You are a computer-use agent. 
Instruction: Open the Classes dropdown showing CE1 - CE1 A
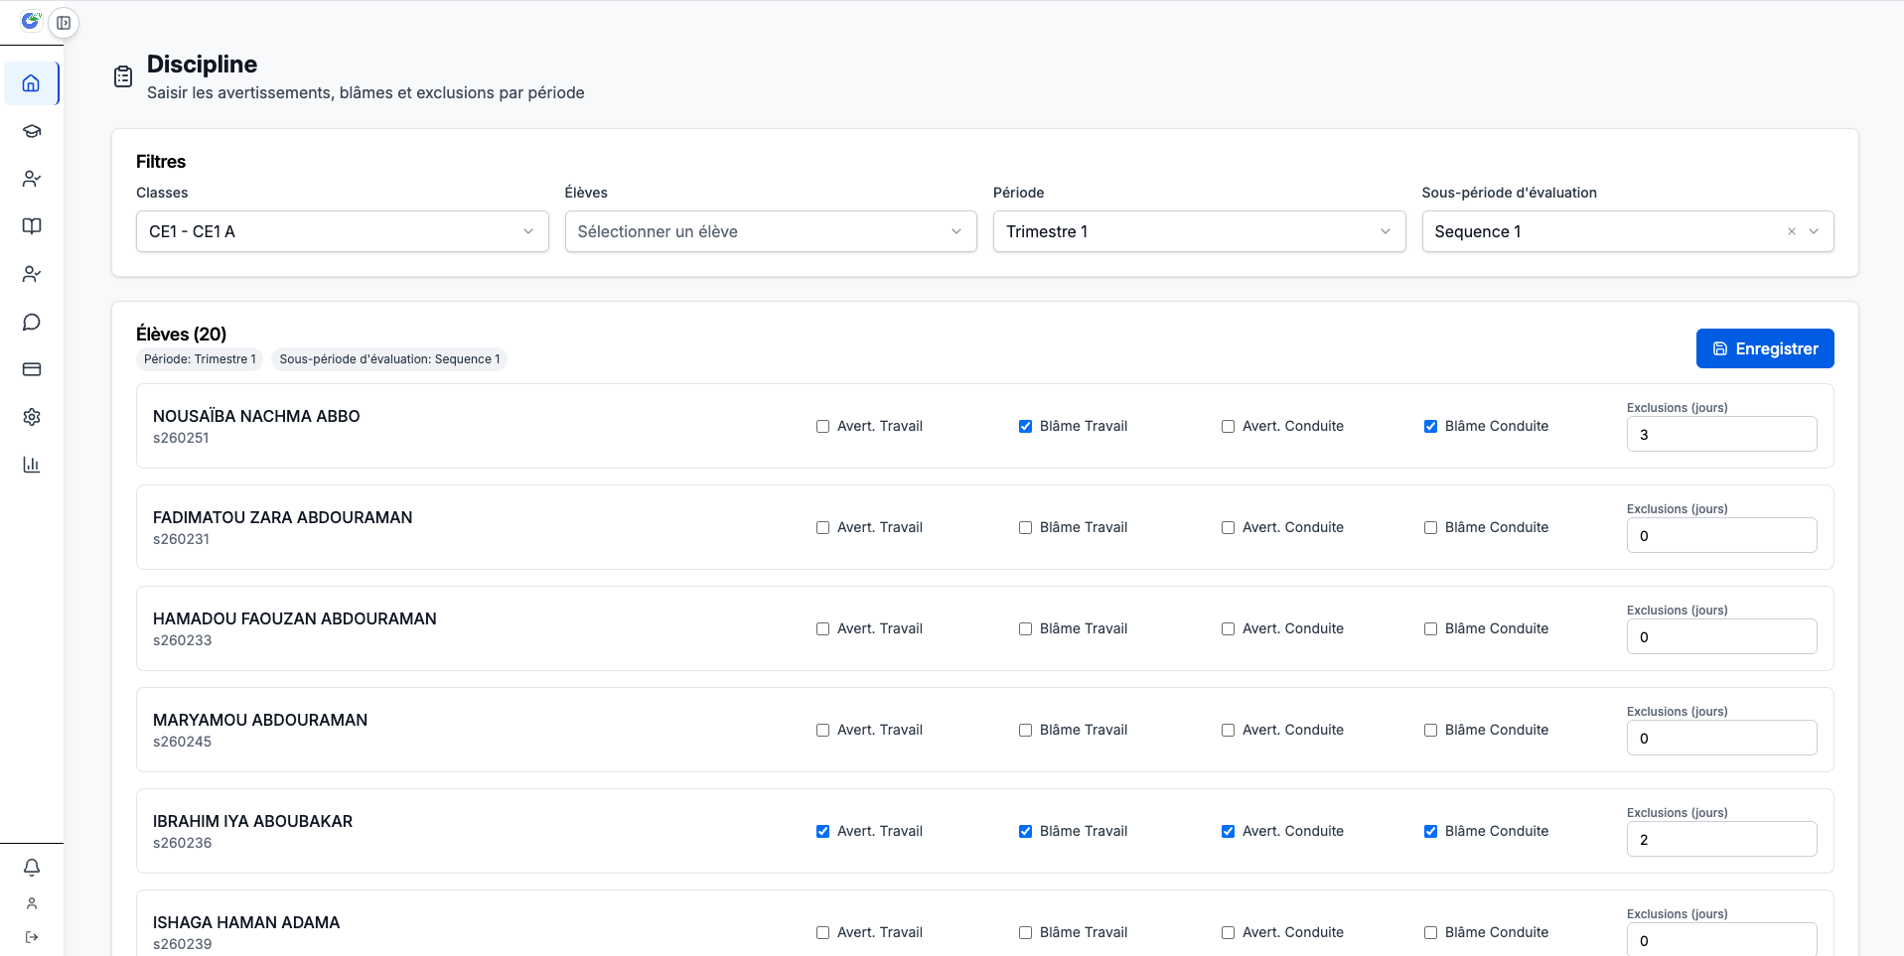(x=342, y=231)
